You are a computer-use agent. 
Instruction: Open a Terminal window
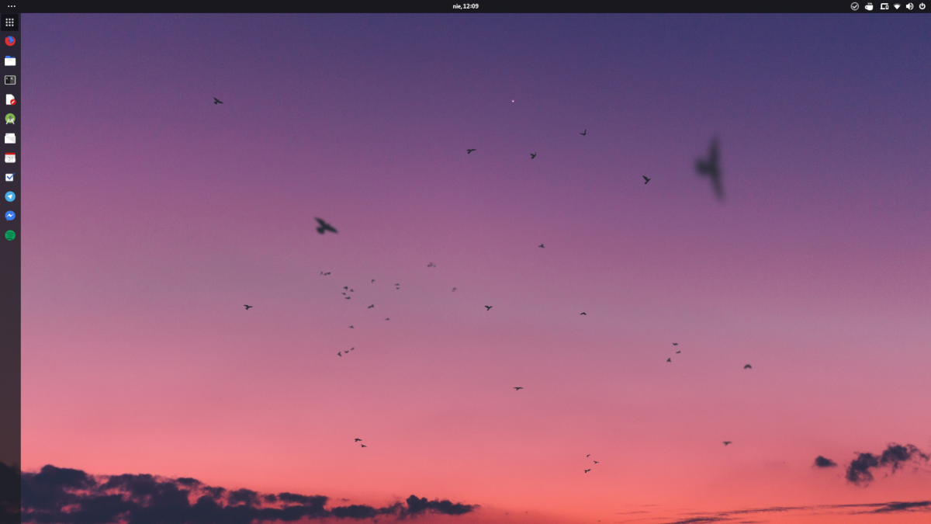pos(9,79)
